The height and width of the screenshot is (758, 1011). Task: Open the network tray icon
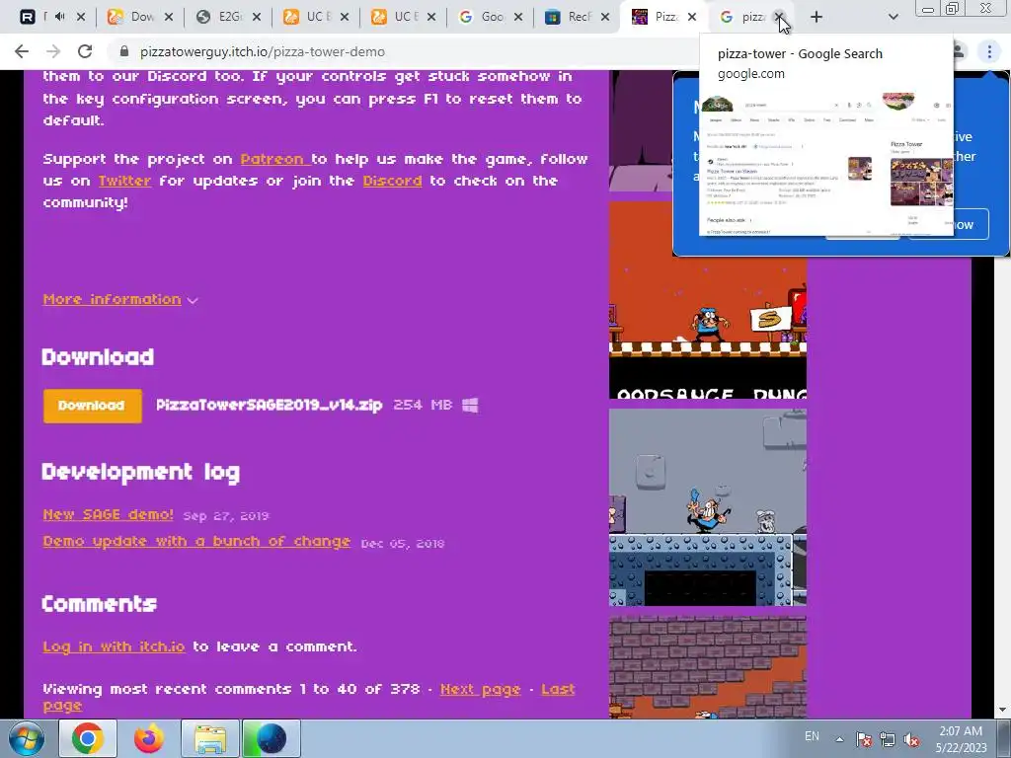888,739
